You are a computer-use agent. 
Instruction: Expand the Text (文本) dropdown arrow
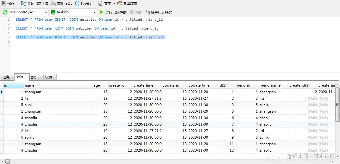tap(114, 4)
